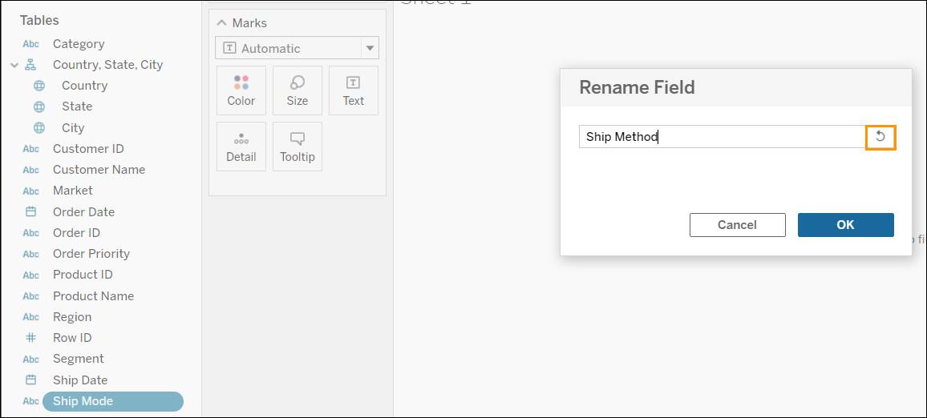The width and height of the screenshot is (927, 418).
Task: Select the Product ID field
Action: point(83,275)
